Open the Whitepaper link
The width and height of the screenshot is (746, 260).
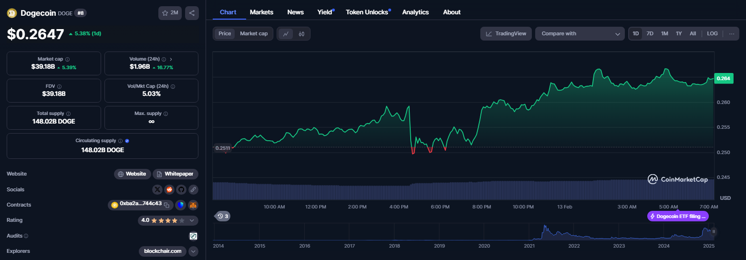[176, 174]
